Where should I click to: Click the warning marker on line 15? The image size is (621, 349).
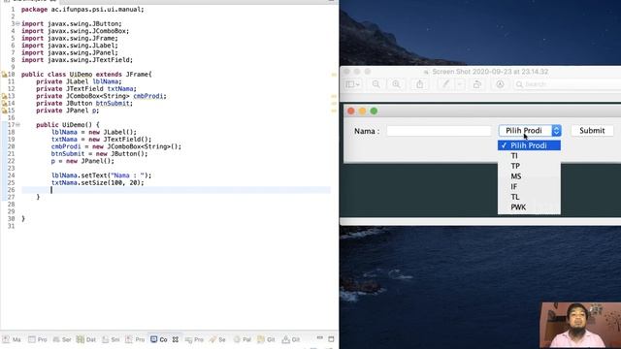[x=4, y=111]
